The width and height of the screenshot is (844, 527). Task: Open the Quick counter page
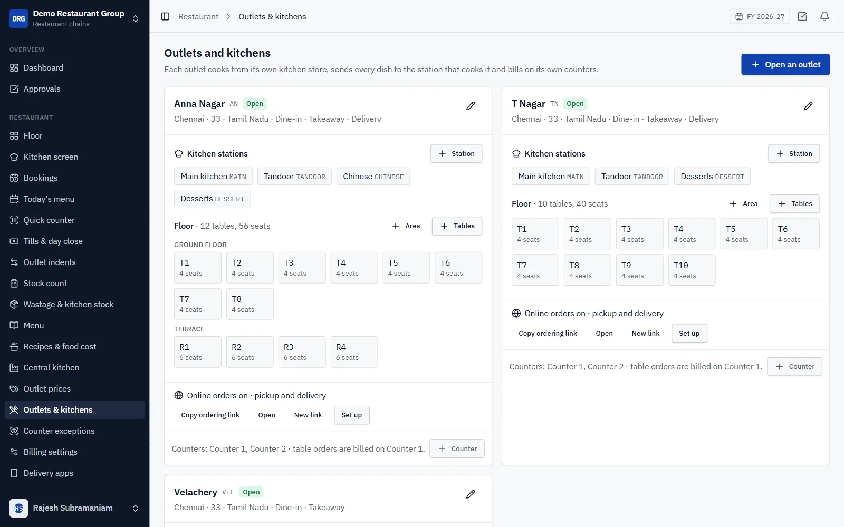(x=74, y=220)
